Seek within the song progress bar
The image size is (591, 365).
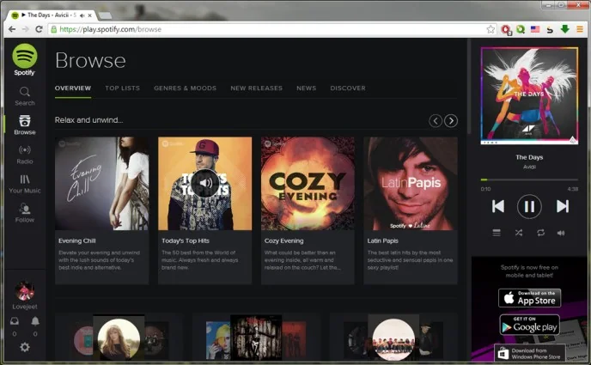[529, 179]
